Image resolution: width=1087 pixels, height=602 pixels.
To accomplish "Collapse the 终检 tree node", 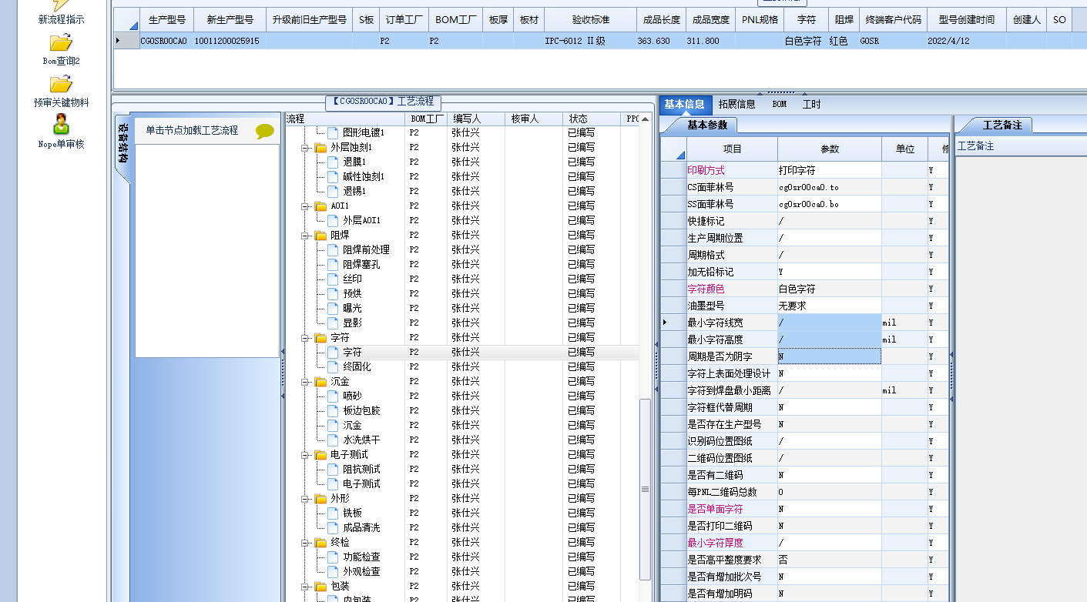I will 304,542.
